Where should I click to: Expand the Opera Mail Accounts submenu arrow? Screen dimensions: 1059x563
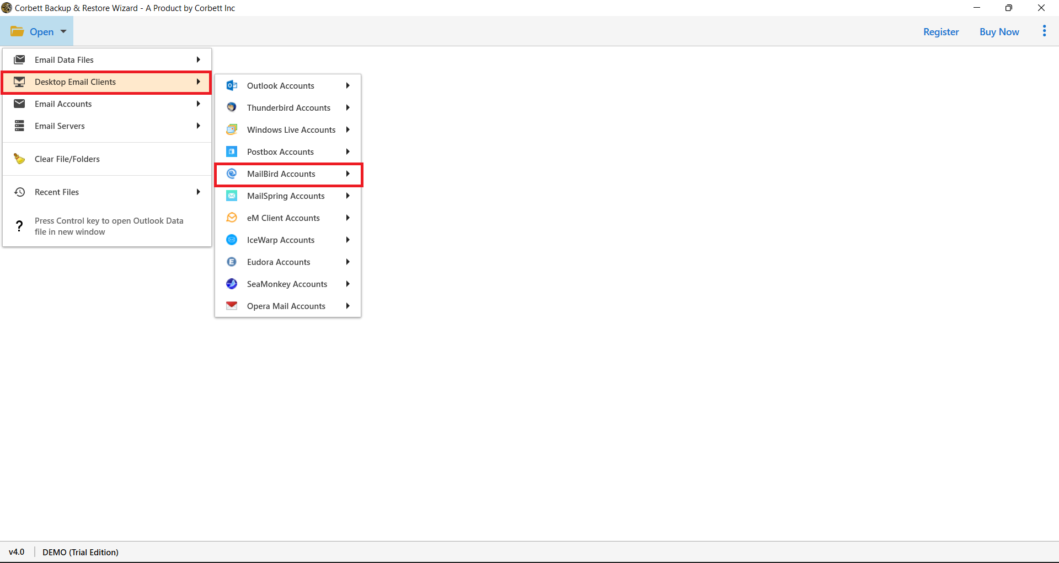point(348,306)
